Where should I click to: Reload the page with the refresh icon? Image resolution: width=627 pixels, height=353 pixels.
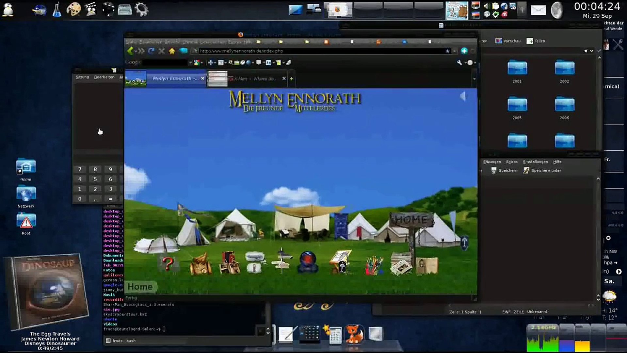tap(151, 51)
